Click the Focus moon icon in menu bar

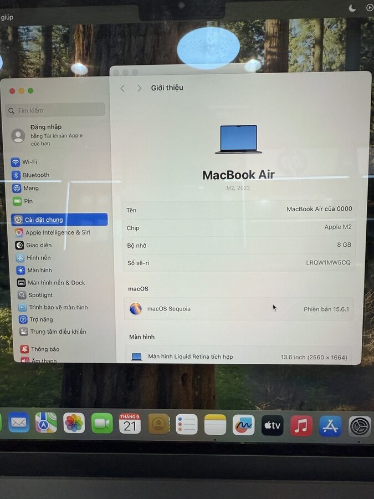352,8
